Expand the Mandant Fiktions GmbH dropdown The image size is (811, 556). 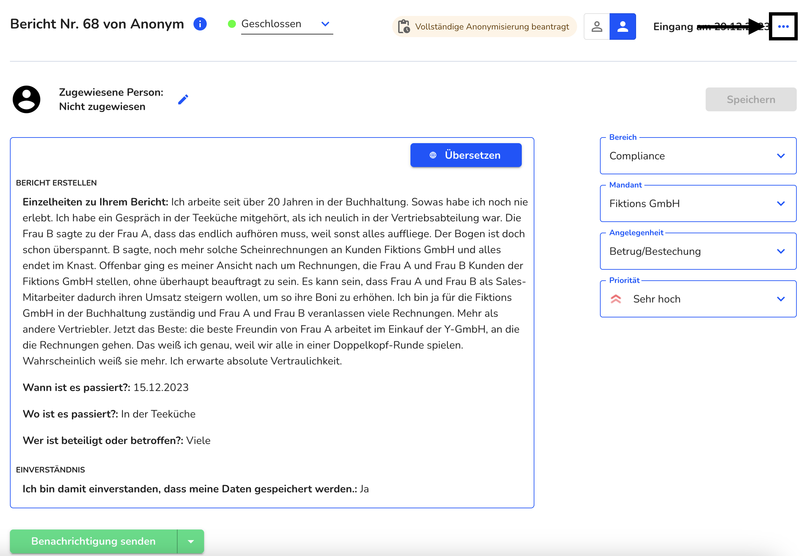698,203
